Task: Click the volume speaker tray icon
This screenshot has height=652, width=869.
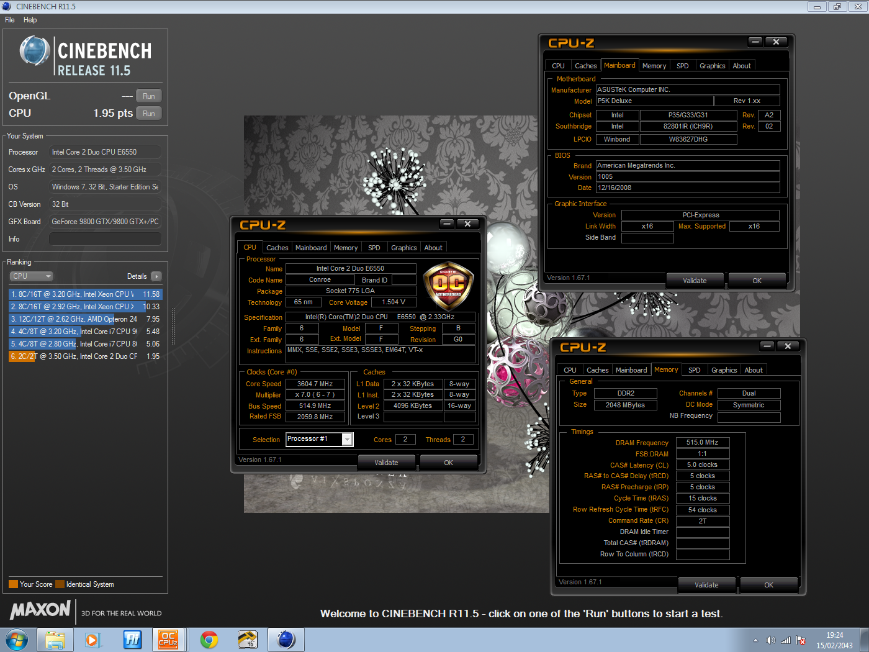Action: click(x=770, y=640)
